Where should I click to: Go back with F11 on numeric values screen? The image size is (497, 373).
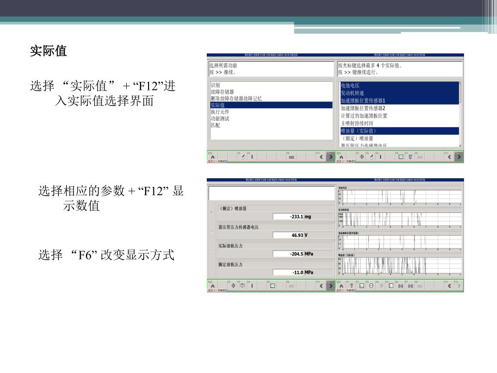click(321, 286)
